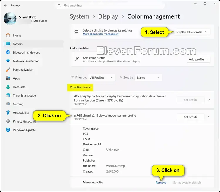Click Display in the breadcrumb
Image resolution: width=220 pixels, height=192 pixels.
point(108,16)
